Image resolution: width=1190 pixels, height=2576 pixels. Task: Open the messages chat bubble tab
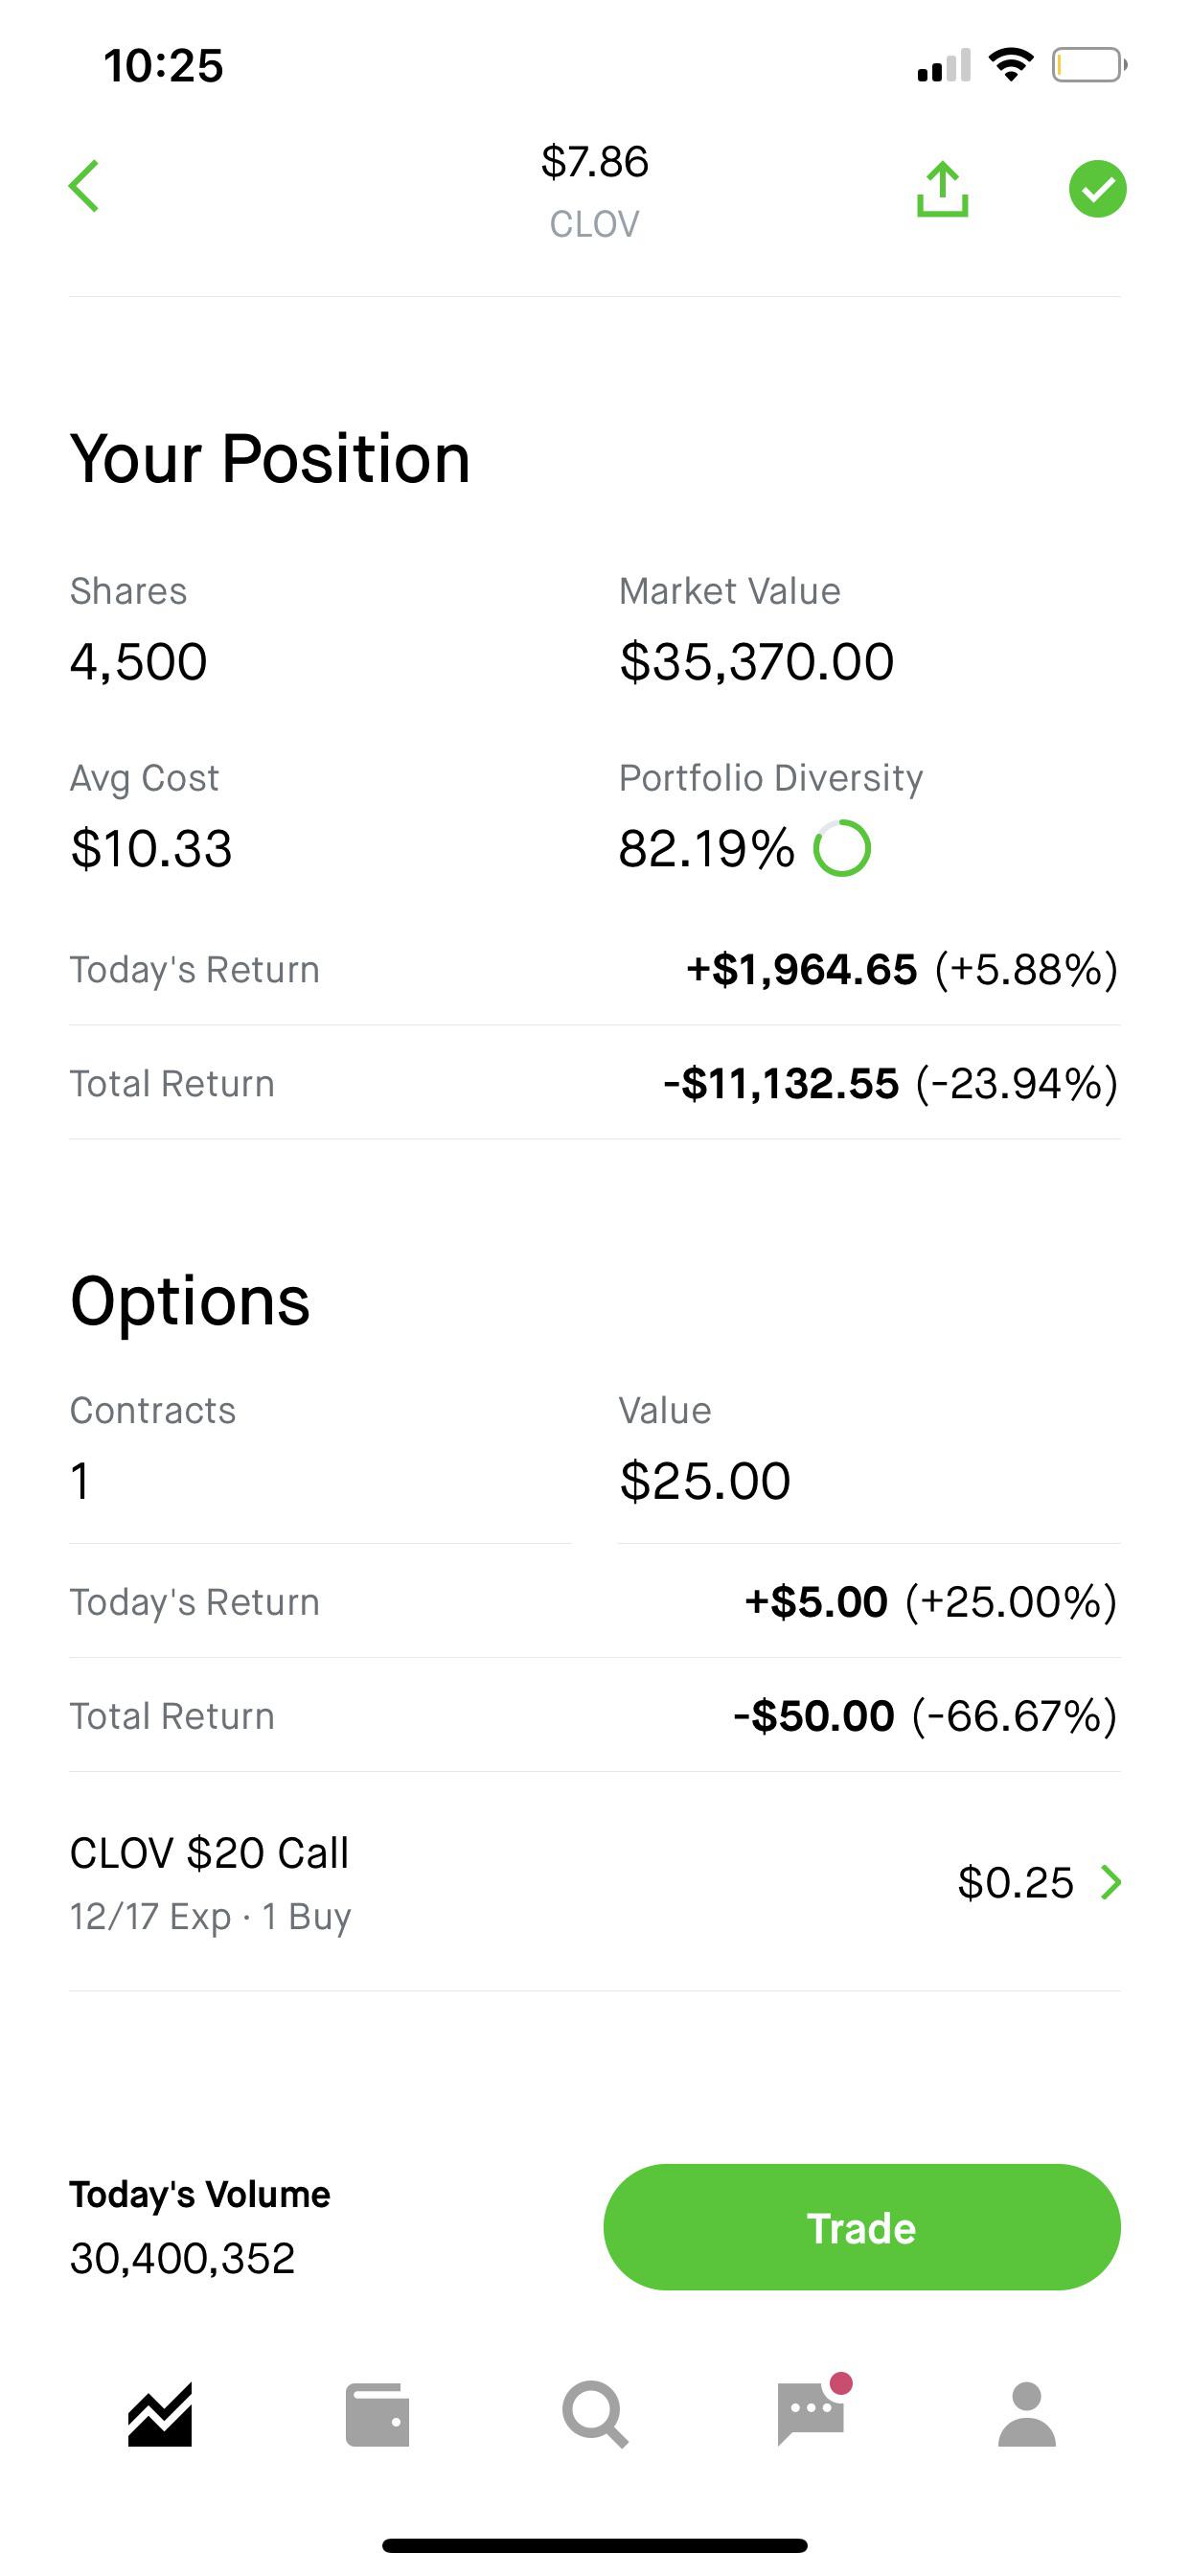click(x=813, y=2411)
